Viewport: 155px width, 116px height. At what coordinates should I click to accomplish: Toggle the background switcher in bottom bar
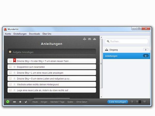pyautogui.click(x=138, y=102)
